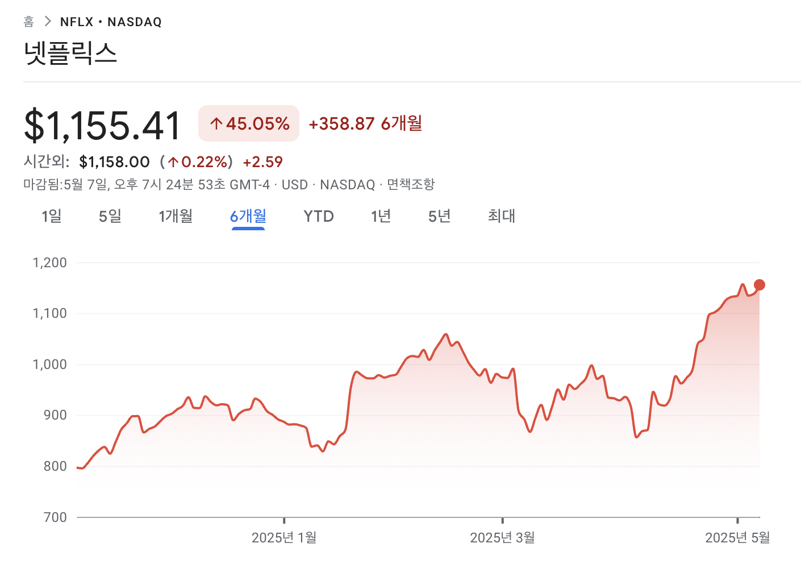Click the 면책조항 disclaimer link
Viewport: 801px width, 564px height.
(411, 185)
